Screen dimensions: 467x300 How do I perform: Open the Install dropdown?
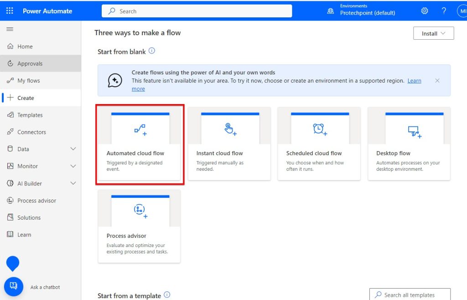(433, 33)
